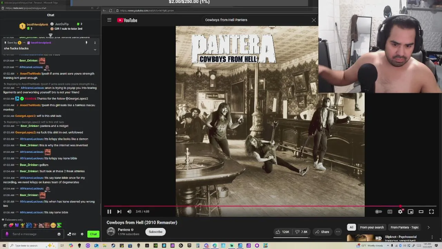
Task: Click the YouTube search field
Action: (256, 20)
